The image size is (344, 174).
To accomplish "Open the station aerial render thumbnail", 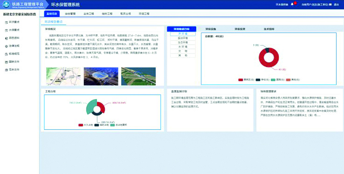I will pos(101,76).
